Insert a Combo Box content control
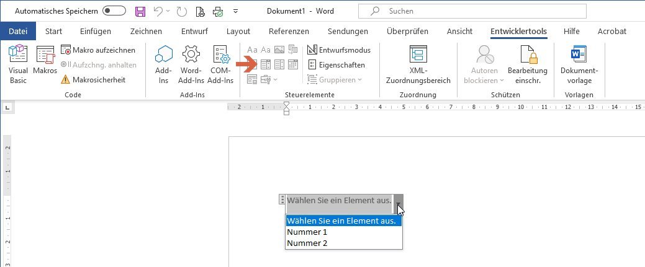The width and height of the screenshot is (645, 267). point(266,64)
